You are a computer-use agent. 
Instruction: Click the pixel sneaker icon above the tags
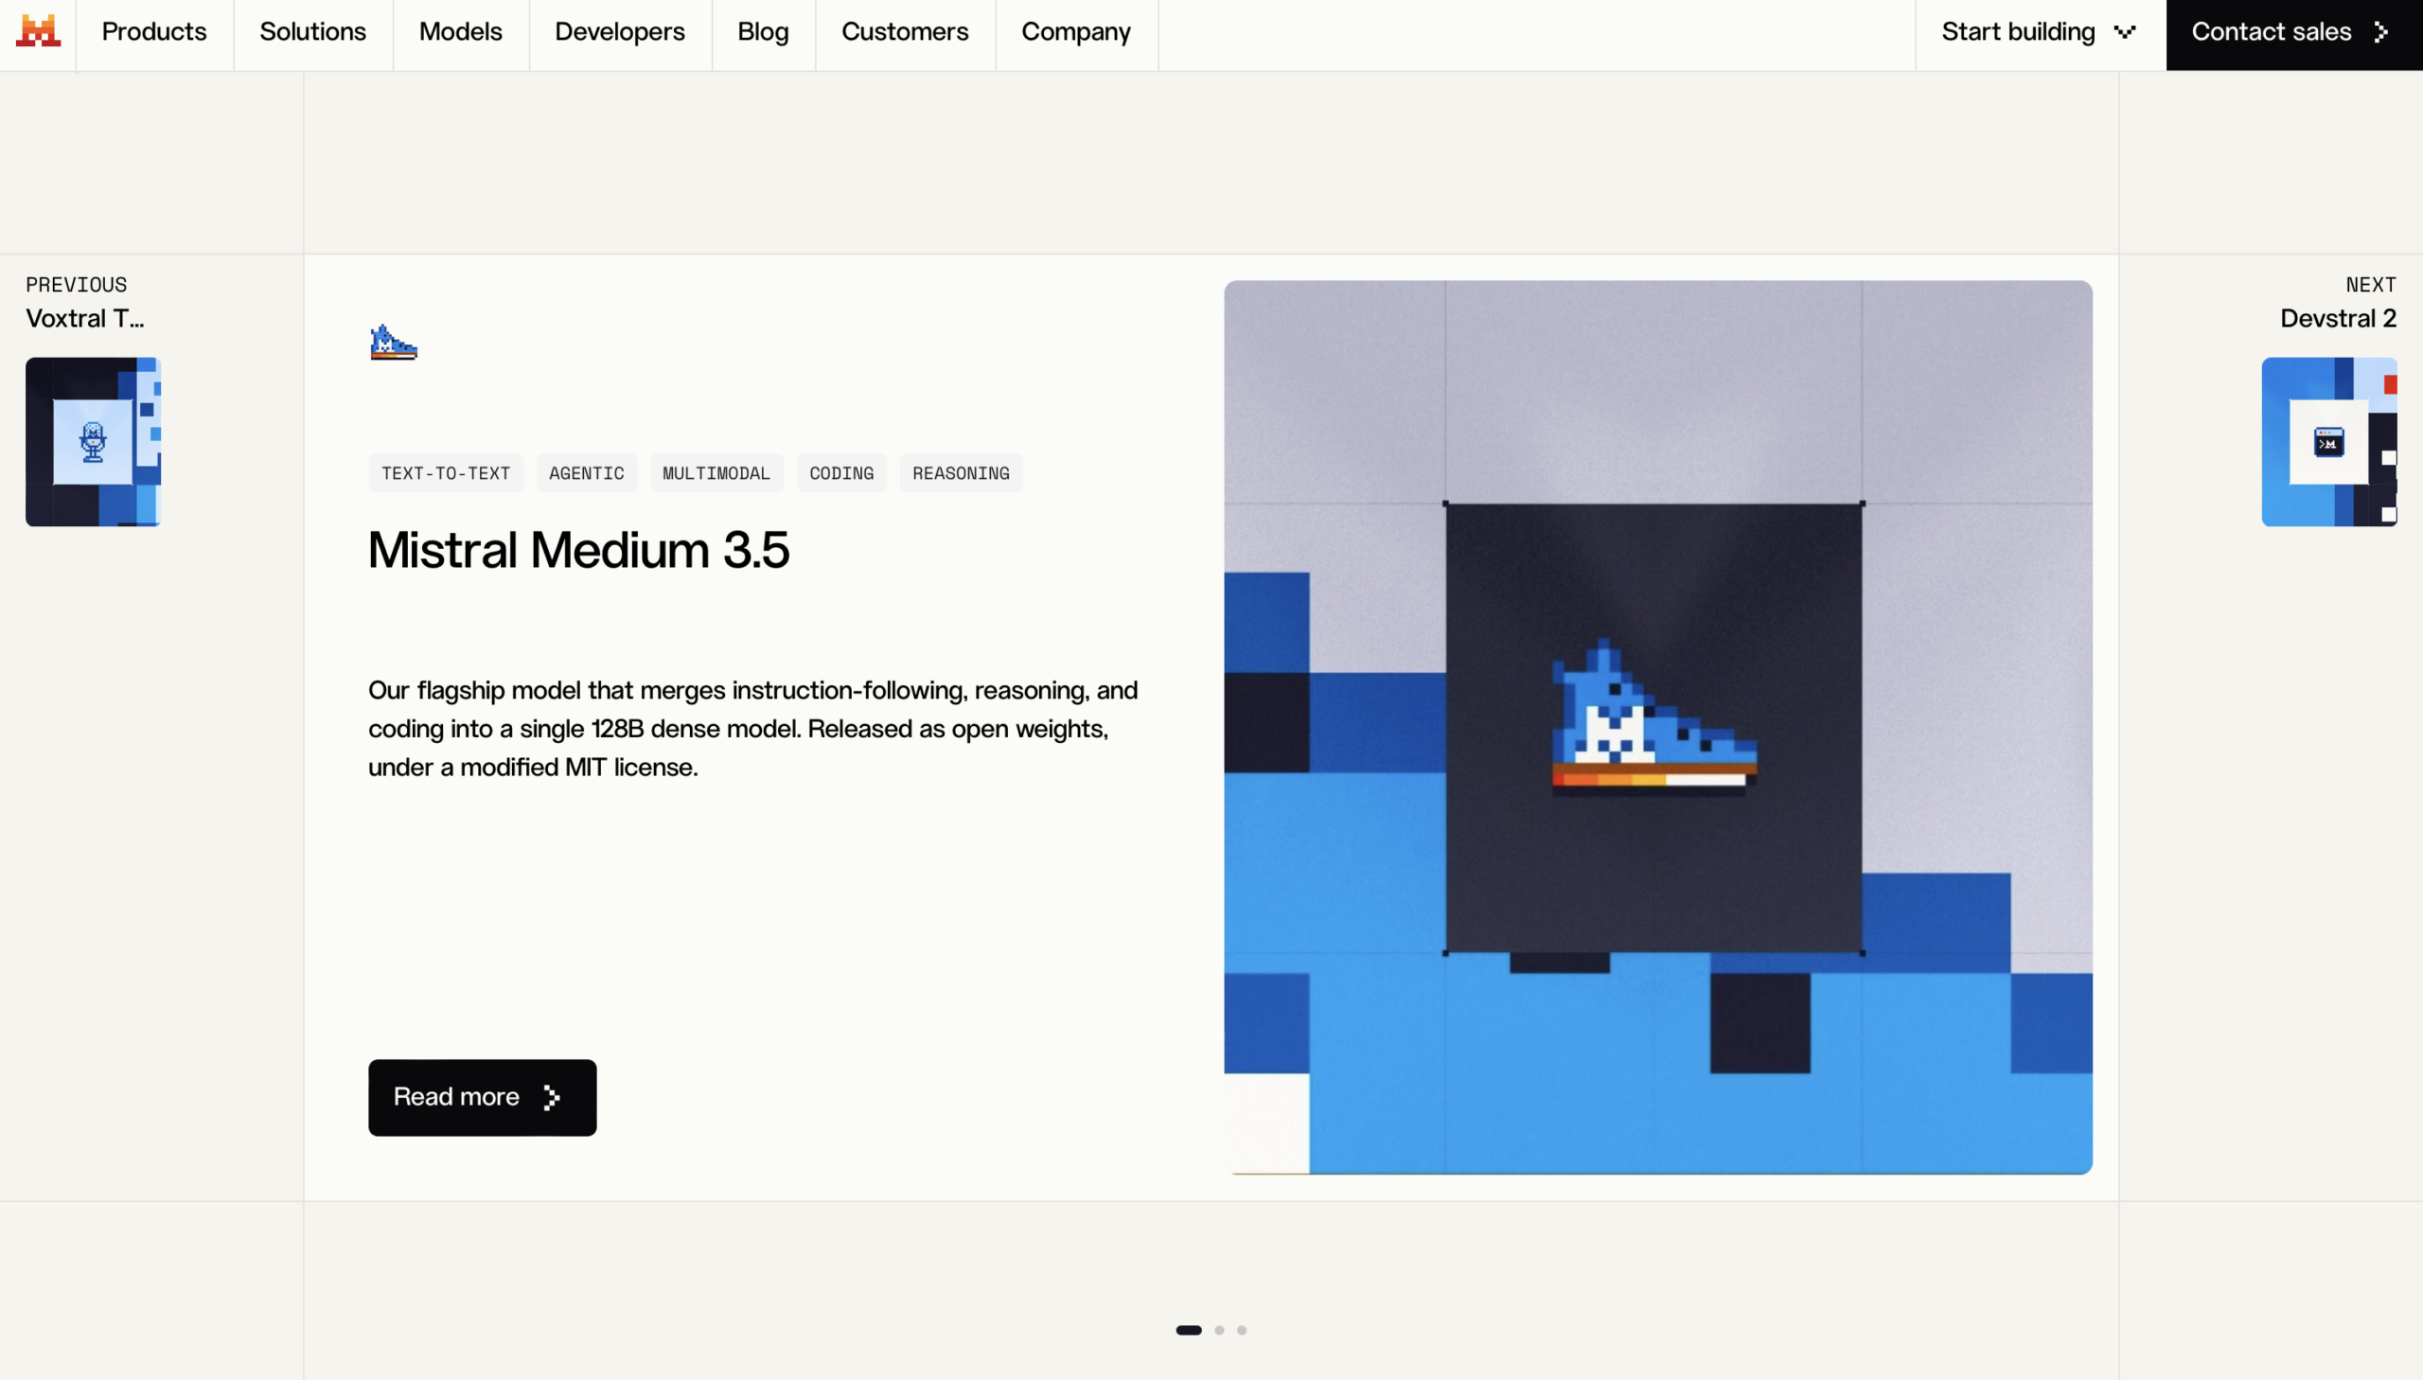tap(393, 342)
